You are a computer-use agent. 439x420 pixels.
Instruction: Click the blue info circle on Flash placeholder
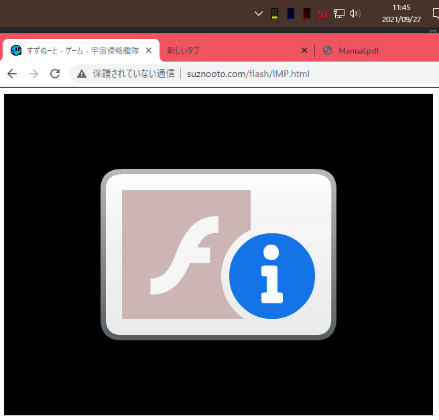[x=272, y=276]
